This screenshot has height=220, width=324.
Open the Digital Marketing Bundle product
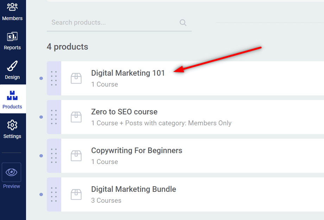pyautogui.click(x=133, y=189)
